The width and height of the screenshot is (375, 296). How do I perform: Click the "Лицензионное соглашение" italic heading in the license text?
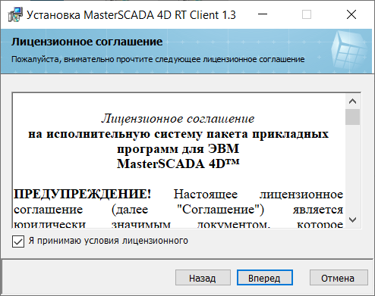pyautogui.click(x=178, y=119)
